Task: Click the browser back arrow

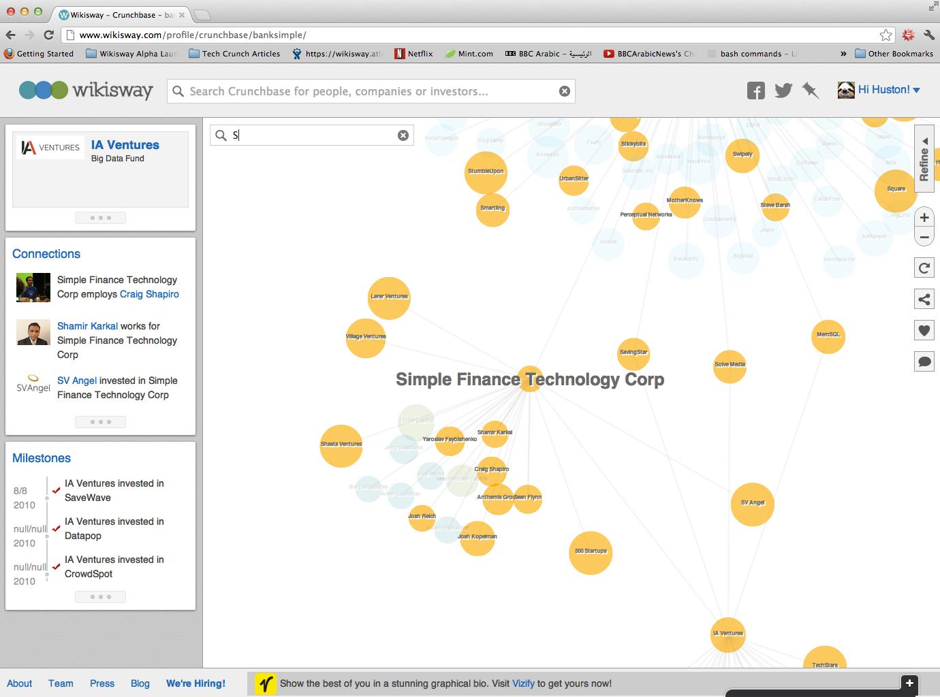Action: [10, 35]
